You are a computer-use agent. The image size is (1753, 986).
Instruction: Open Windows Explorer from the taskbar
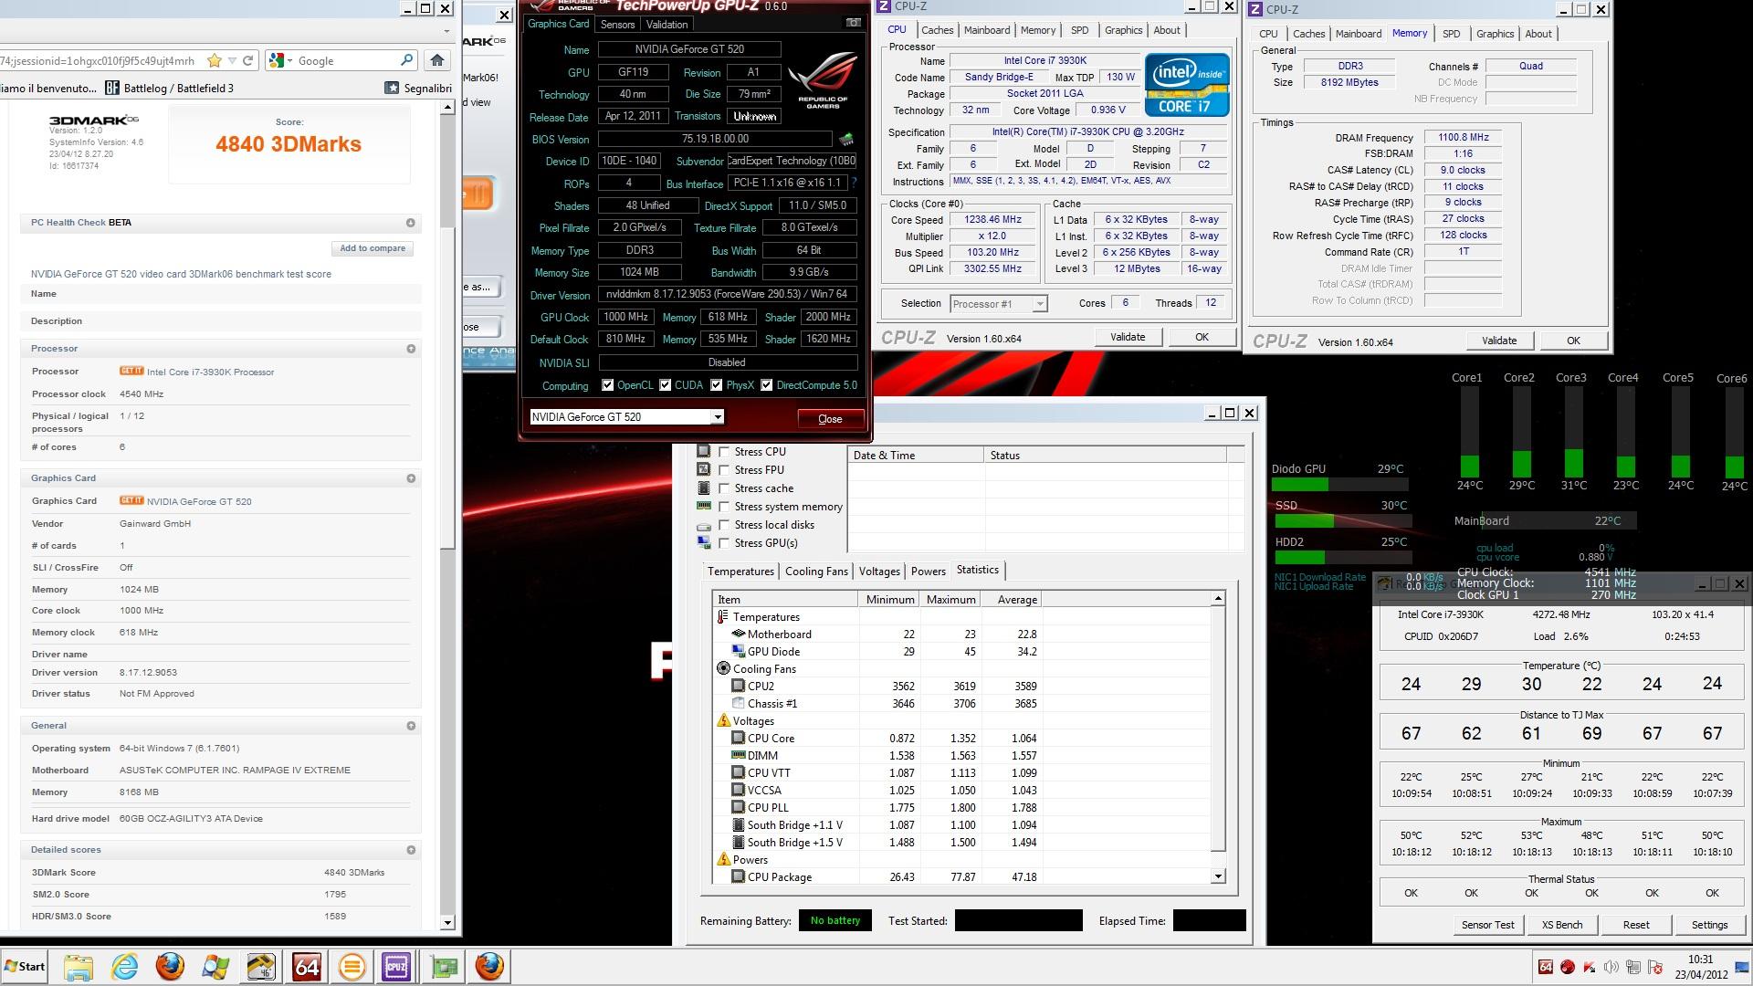point(79,967)
